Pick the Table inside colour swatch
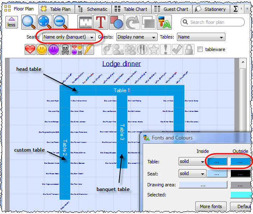The height and width of the screenshot is (214, 253). coord(217,161)
